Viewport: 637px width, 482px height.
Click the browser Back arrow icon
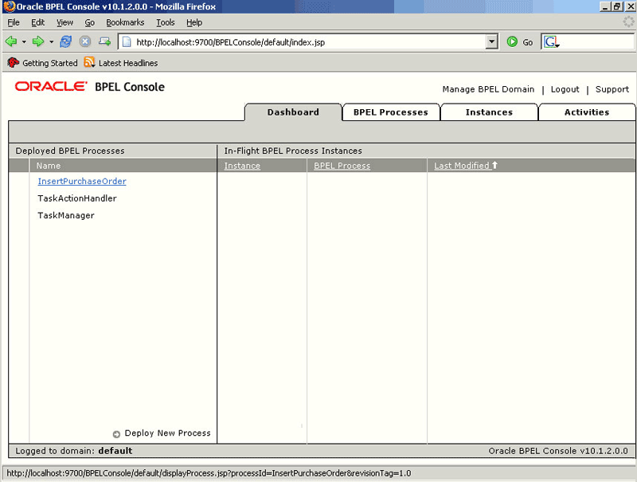click(11, 41)
